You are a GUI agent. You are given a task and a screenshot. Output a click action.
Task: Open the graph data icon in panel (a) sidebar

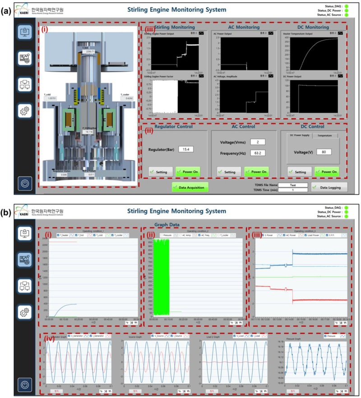[x=25, y=58]
